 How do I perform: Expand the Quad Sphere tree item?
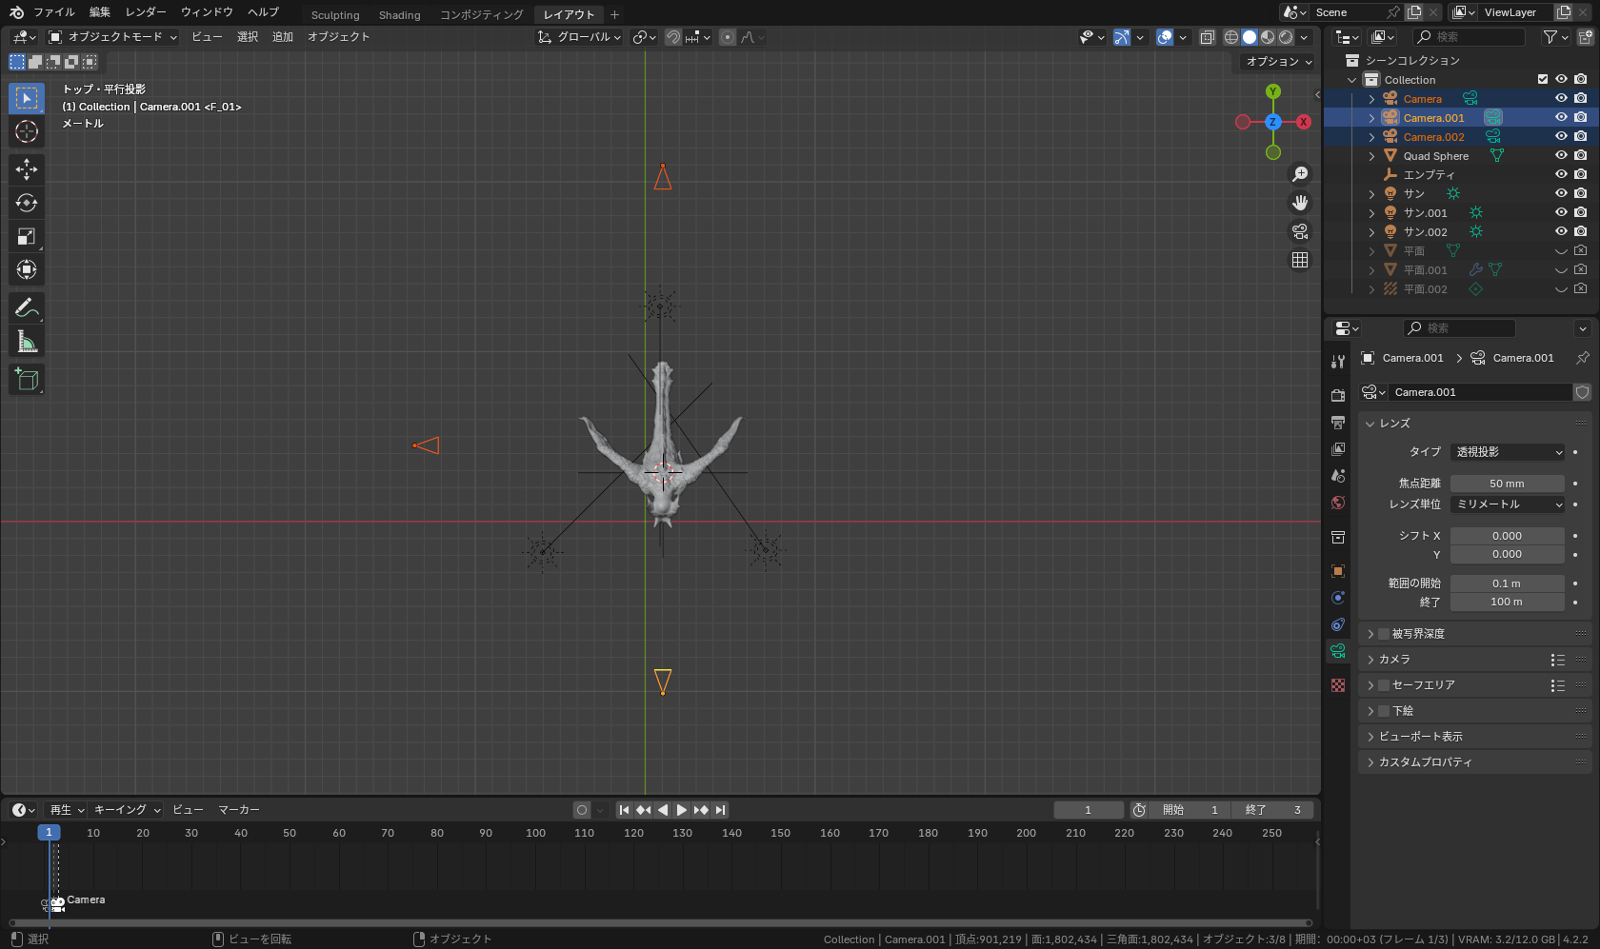(1371, 156)
